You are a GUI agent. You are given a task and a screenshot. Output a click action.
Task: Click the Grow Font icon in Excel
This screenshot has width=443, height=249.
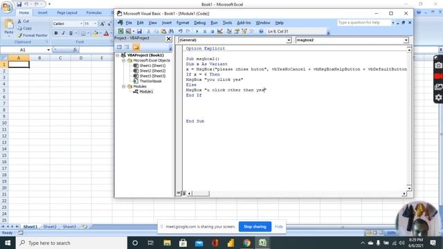point(102,24)
